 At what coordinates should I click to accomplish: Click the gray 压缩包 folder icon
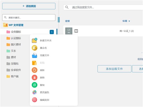point(8,64)
